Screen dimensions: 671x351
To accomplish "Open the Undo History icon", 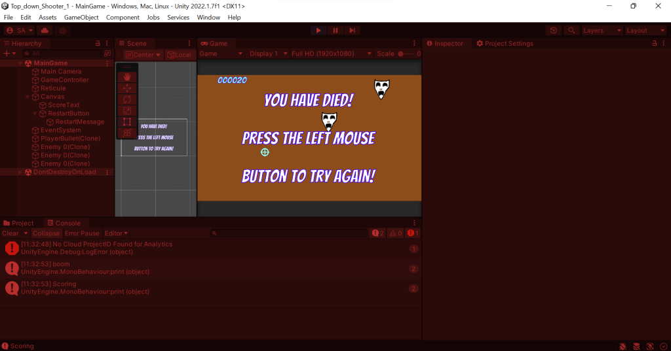I will coord(554,31).
